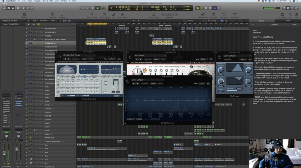
Task: Click the Track Zoom toolbar icon
Action: point(24,15)
